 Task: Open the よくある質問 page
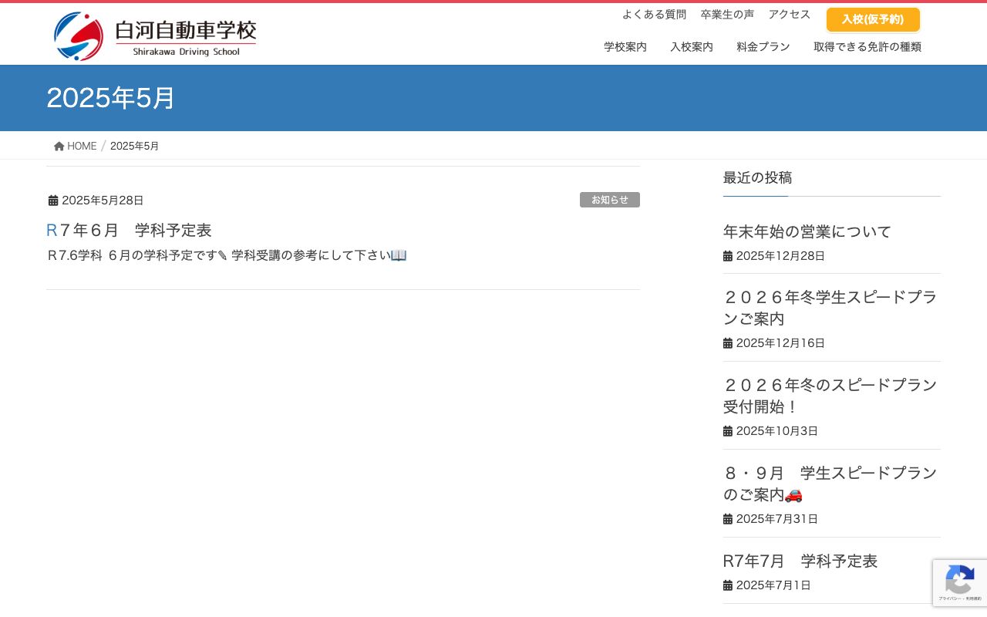click(x=655, y=14)
